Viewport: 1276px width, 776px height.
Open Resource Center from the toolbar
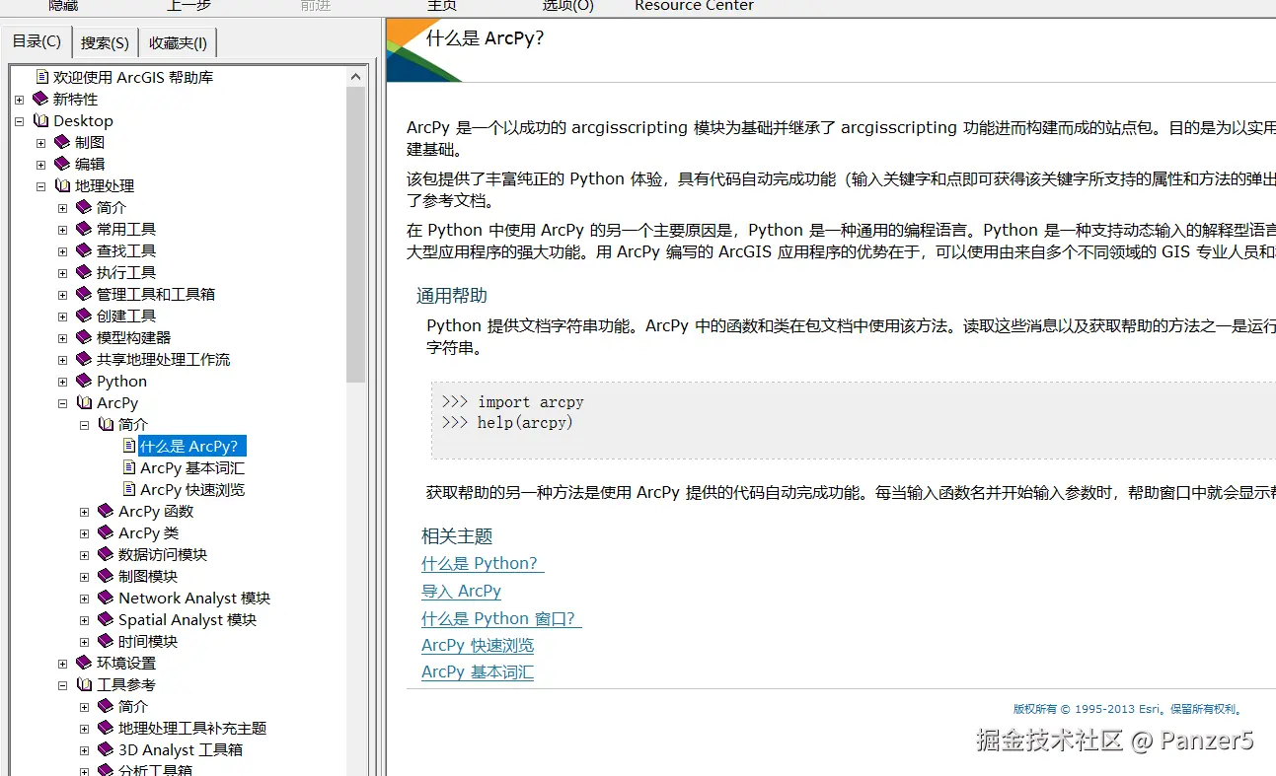point(694,5)
